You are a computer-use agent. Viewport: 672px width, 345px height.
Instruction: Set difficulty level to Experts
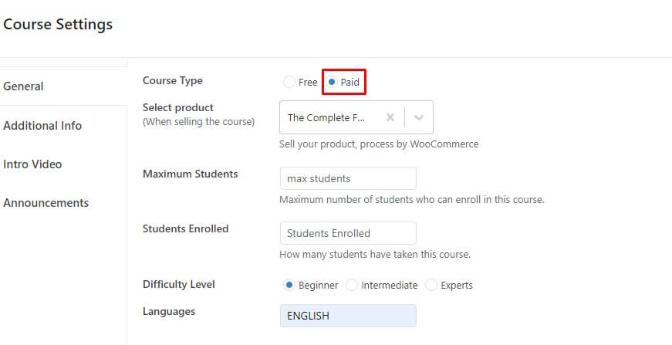(x=431, y=285)
